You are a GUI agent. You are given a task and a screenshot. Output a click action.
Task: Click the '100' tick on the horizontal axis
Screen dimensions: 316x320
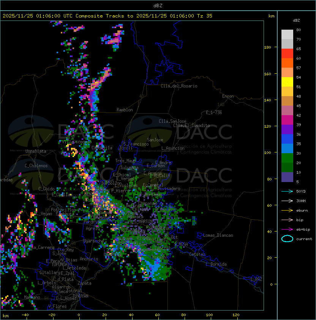click(209, 315)
